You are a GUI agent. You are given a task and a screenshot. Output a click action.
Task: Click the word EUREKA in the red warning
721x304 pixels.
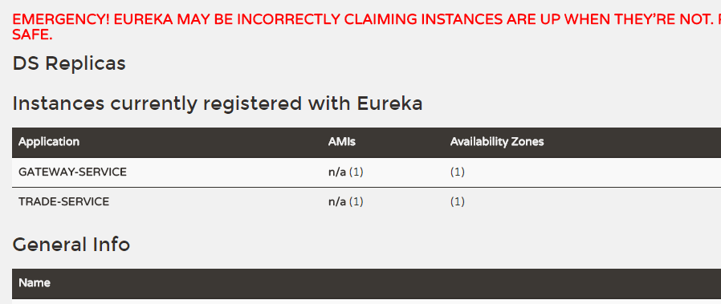(x=144, y=19)
